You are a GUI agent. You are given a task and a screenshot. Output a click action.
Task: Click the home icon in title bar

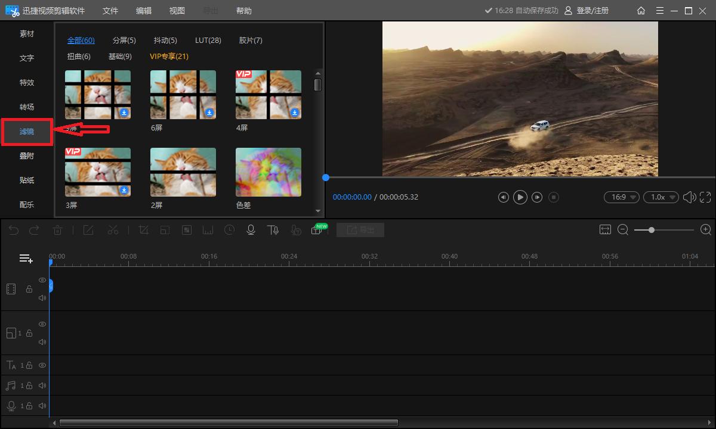tap(641, 10)
